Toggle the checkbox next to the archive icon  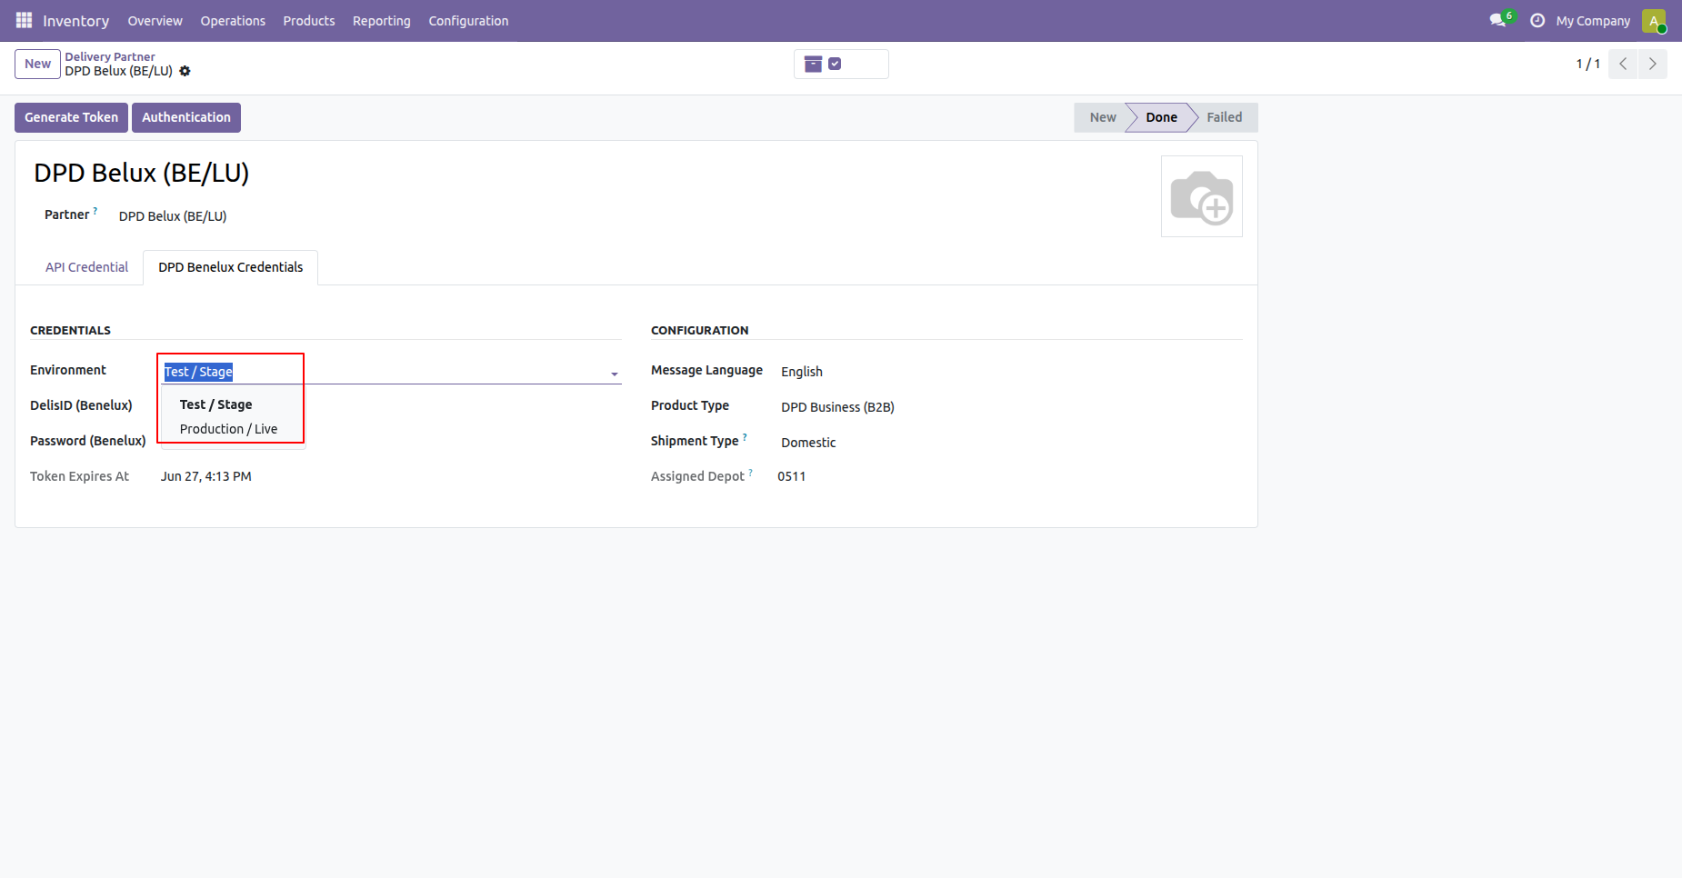(x=835, y=64)
